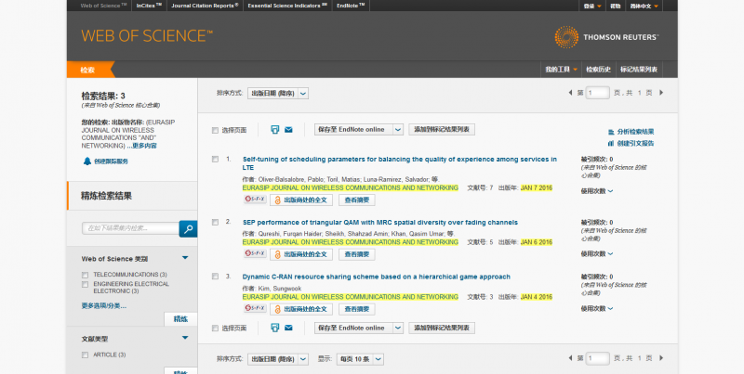
Task: Click the Thomson Reuters logo
Action: 606,37
